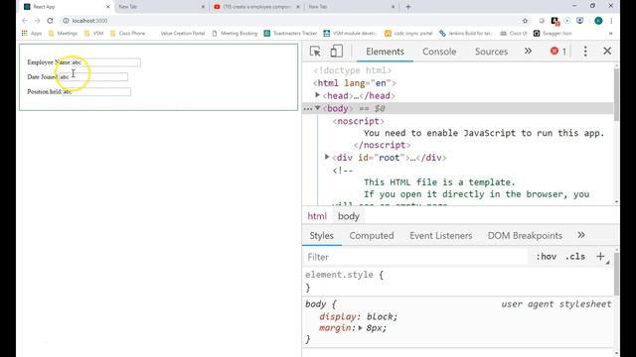
Task: Close the React App tab
Action: 108,7
